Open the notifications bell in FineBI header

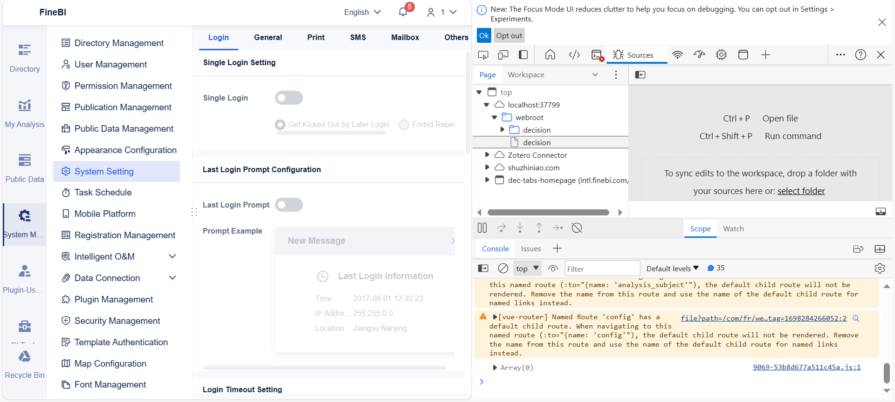pyautogui.click(x=403, y=12)
